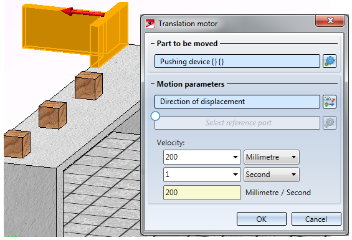
Task: Click the red direction arrow on the pushing device
Action: click(83, 12)
